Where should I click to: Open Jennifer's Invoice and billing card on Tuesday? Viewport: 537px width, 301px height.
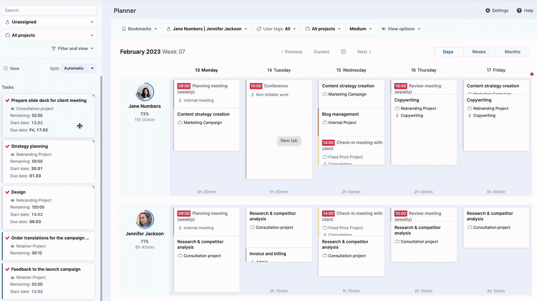point(279,255)
